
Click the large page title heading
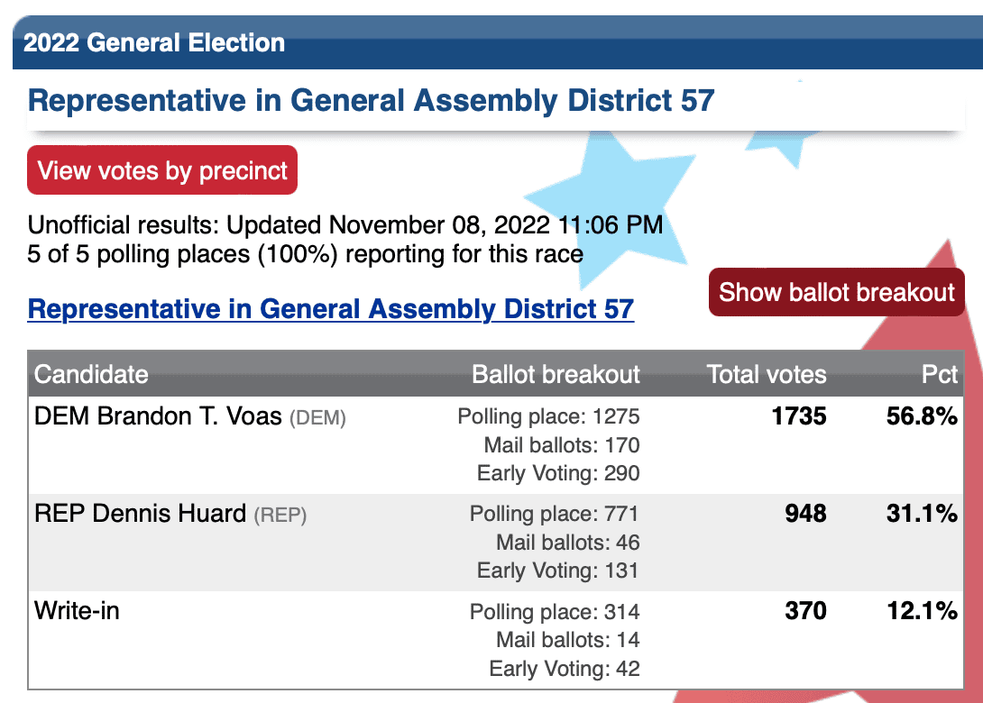(372, 100)
